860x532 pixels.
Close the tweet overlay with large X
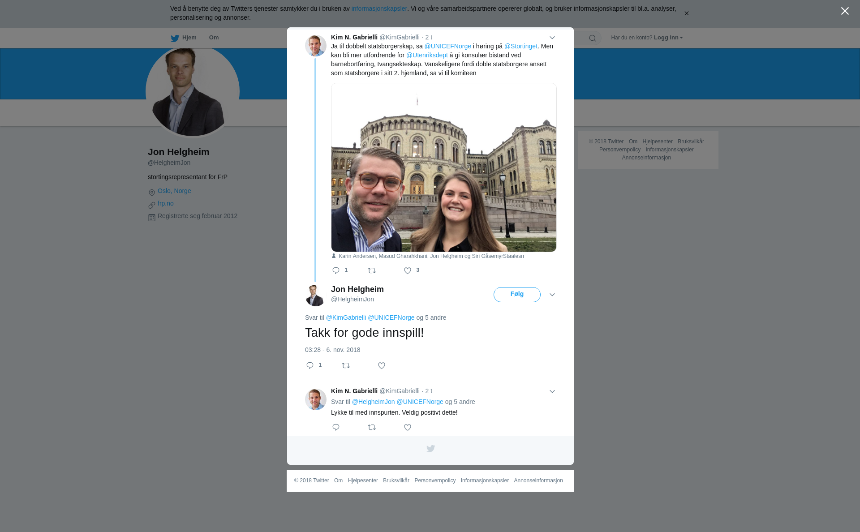tap(845, 11)
